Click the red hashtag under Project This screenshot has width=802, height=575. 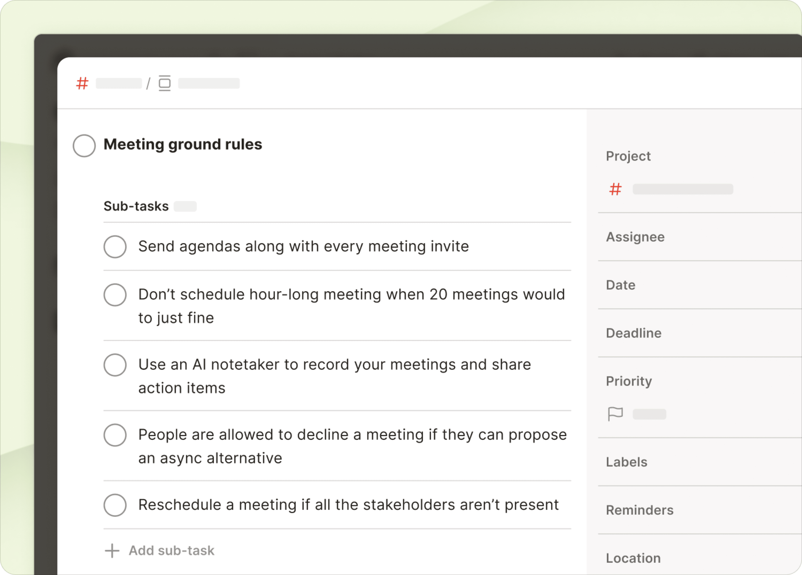615,189
